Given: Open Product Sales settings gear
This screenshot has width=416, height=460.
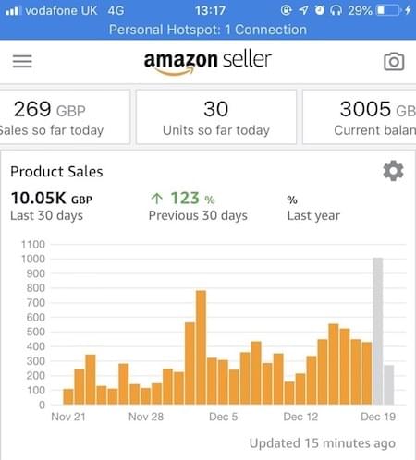Looking at the screenshot, I should (393, 171).
